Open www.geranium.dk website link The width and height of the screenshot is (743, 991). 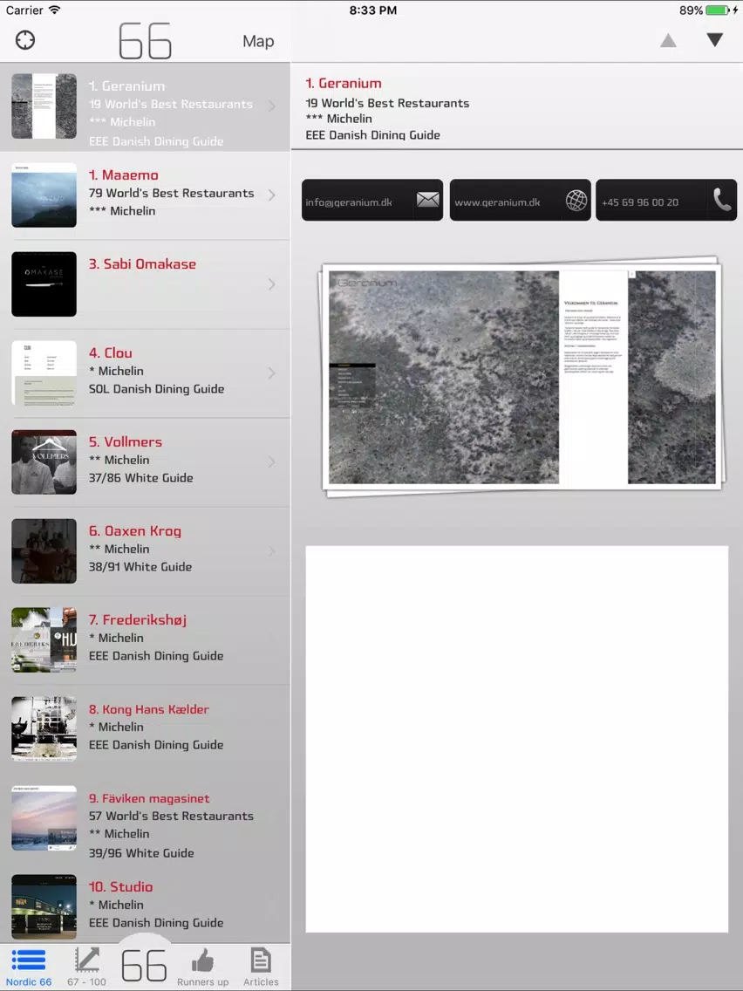(520, 201)
